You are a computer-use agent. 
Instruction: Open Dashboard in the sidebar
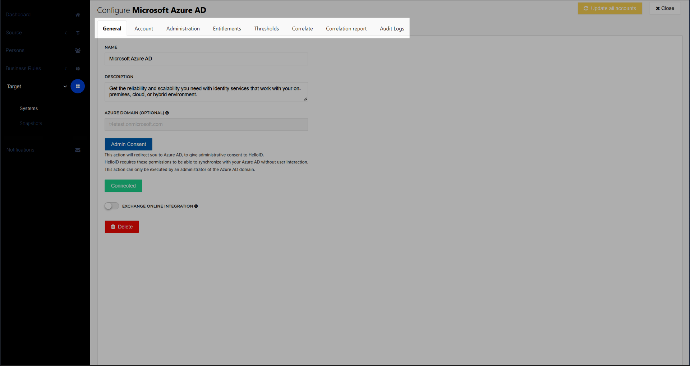tap(18, 15)
